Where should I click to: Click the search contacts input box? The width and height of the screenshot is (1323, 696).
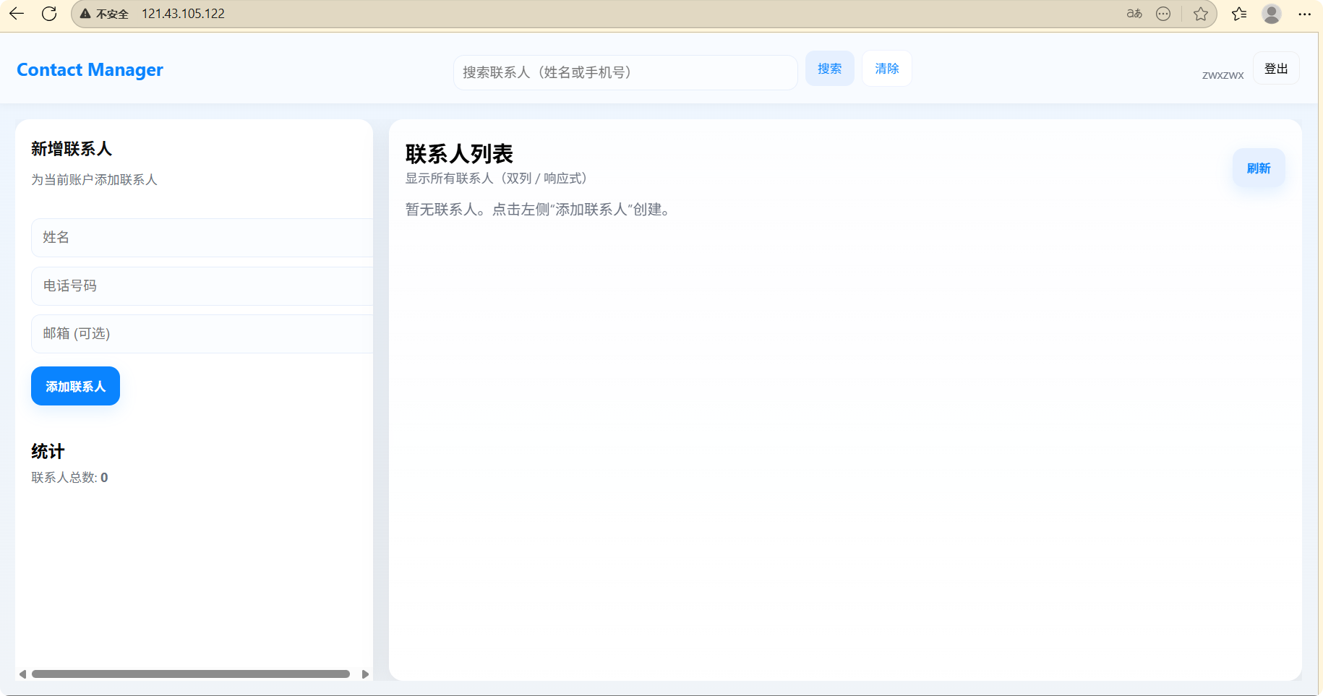coord(625,72)
